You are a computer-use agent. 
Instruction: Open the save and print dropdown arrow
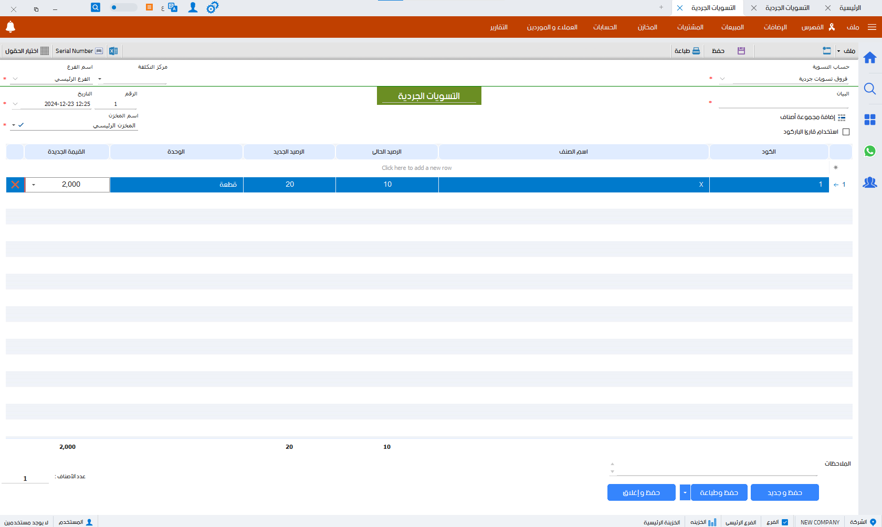685,493
